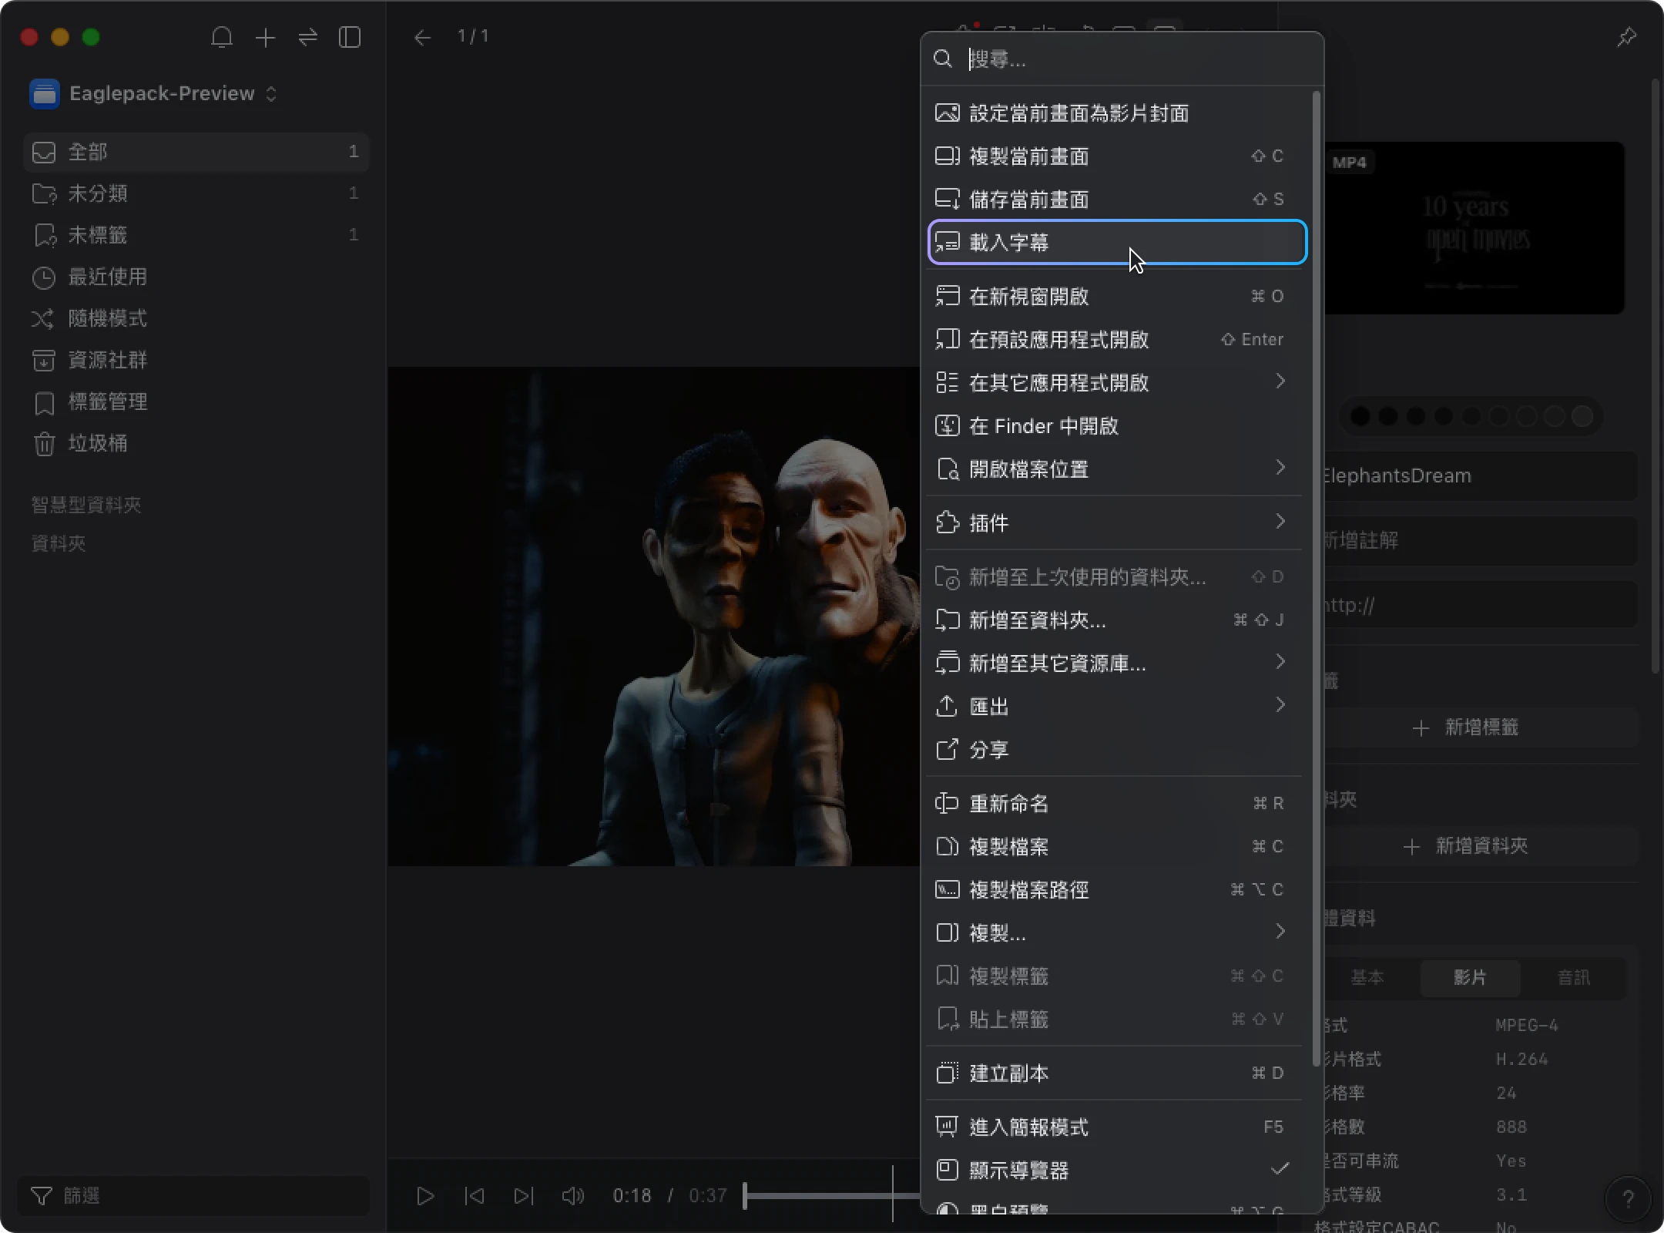Toggle 顯示導覽器 checked item
1664x1233 pixels.
click(x=1117, y=1171)
